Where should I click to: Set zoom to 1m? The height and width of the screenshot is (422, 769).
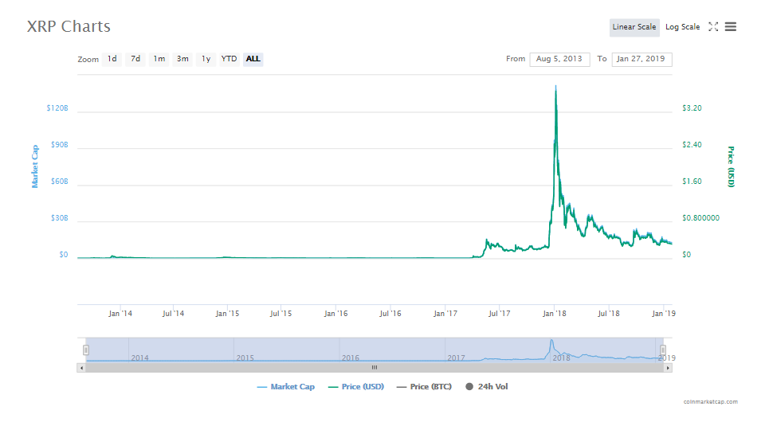coord(159,59)
